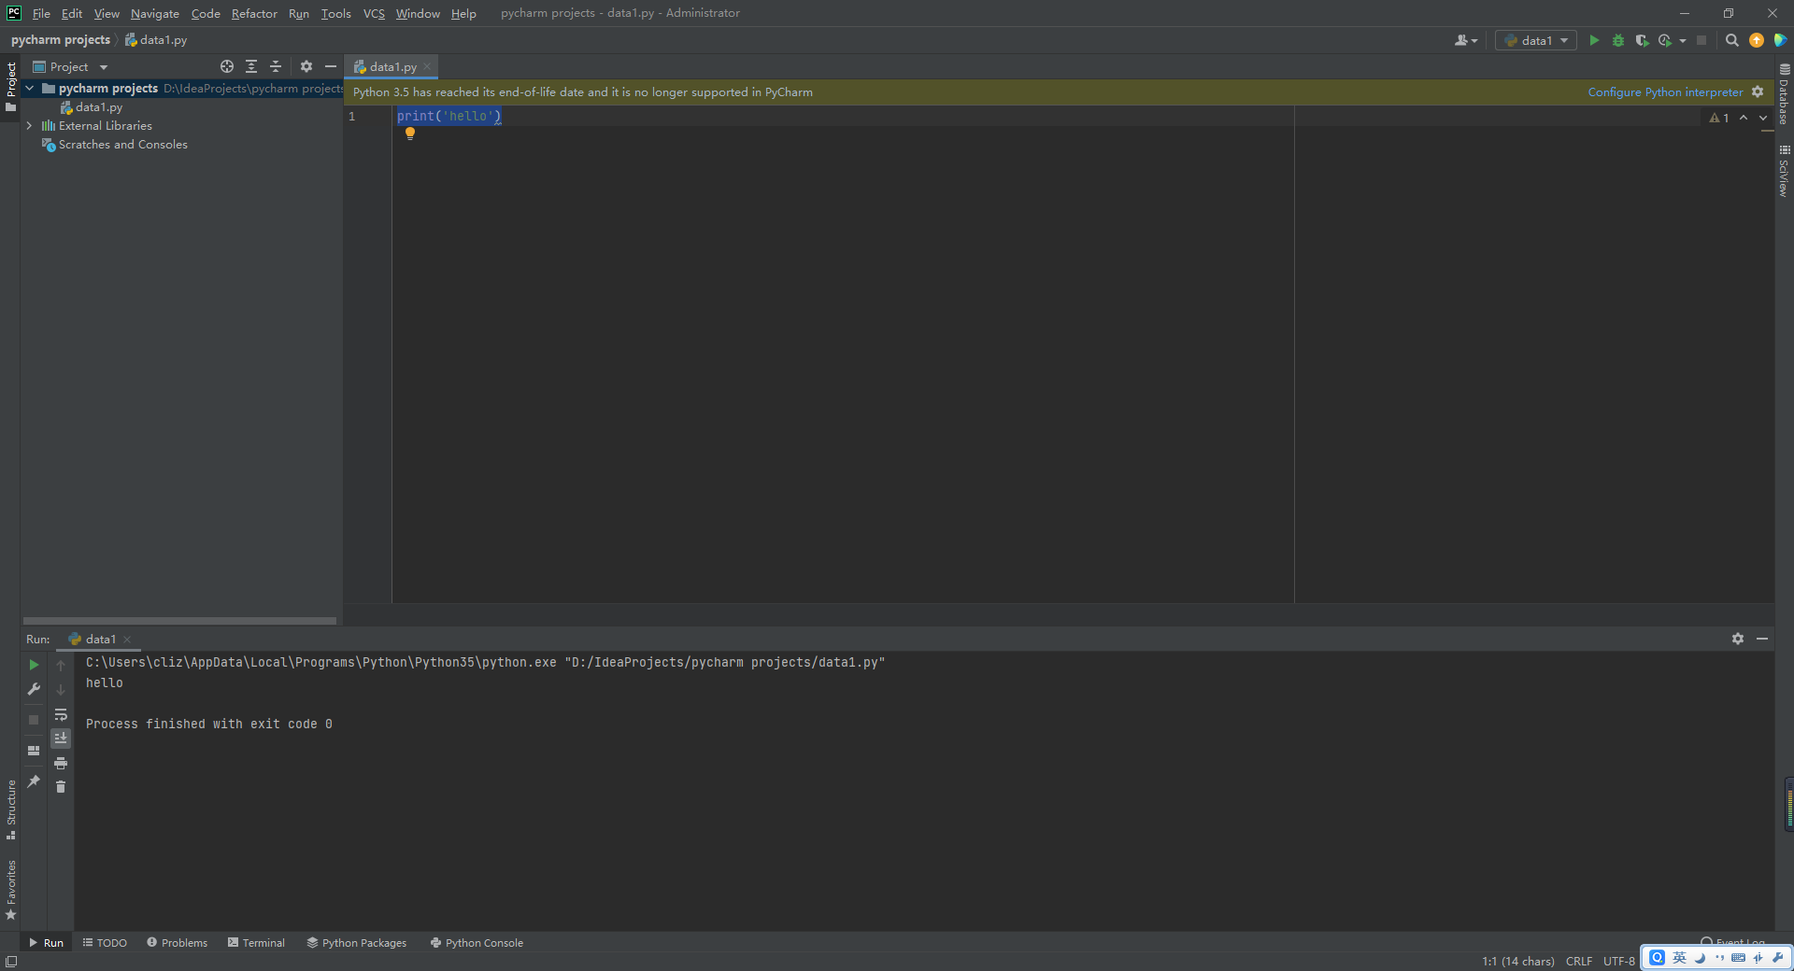
Task: Open the TODO tool window
Action: coord(105,942)
